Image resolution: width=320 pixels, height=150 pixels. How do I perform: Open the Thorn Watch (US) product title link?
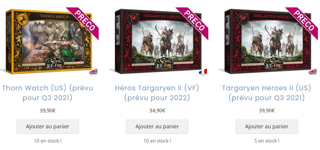(48, 93)
